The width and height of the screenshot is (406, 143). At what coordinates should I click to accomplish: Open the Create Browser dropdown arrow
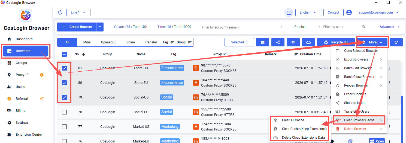[100, 27]
